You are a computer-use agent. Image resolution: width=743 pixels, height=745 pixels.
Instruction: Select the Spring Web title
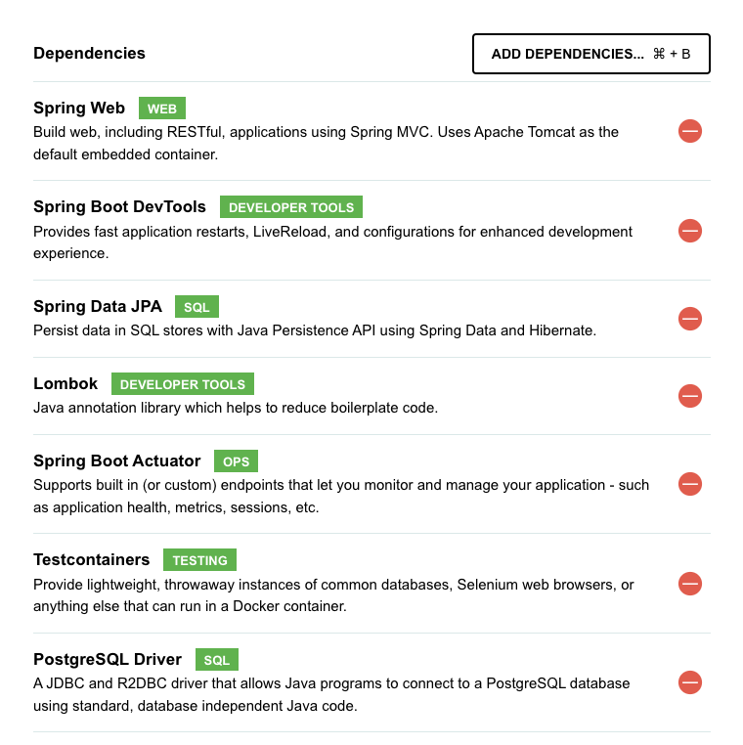[79, 108]
